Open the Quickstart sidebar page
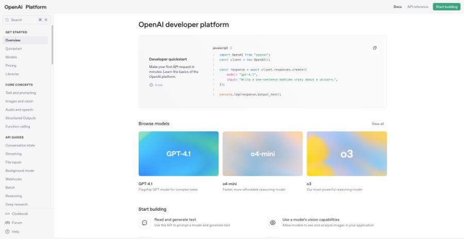464x239 pixels. (x=13, y=48)
